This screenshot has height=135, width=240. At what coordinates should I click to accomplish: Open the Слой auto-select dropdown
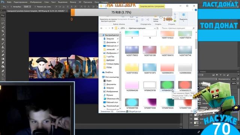coord(27,7)
